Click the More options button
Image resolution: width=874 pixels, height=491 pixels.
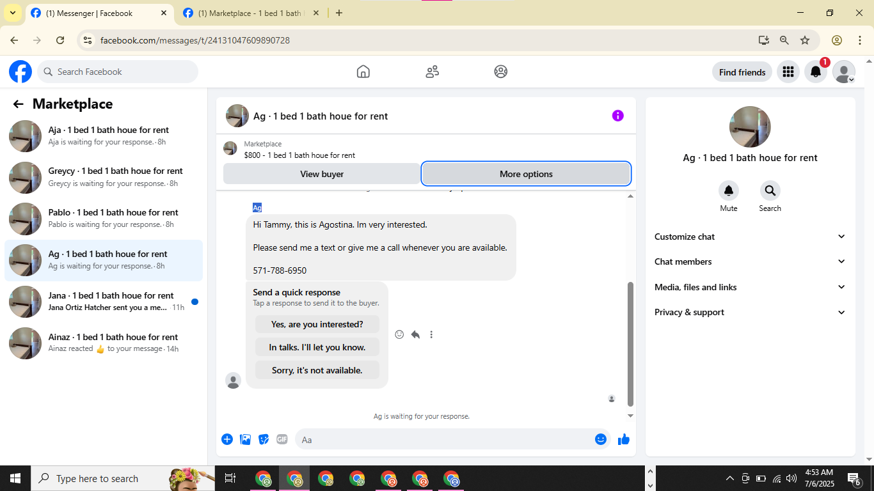coord(526,174)
